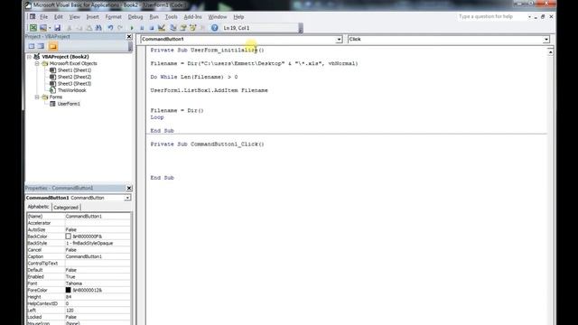This screenshot has width=578, height=325.
Task: Open the Tools menu
Action: pyautogui.click(x=171, y=17)
